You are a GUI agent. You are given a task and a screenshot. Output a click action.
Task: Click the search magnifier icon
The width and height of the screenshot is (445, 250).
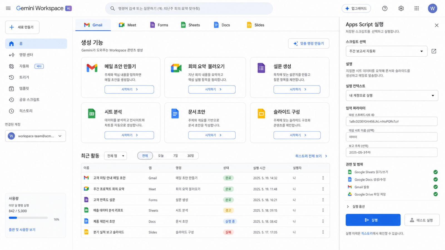coord(113,9)
